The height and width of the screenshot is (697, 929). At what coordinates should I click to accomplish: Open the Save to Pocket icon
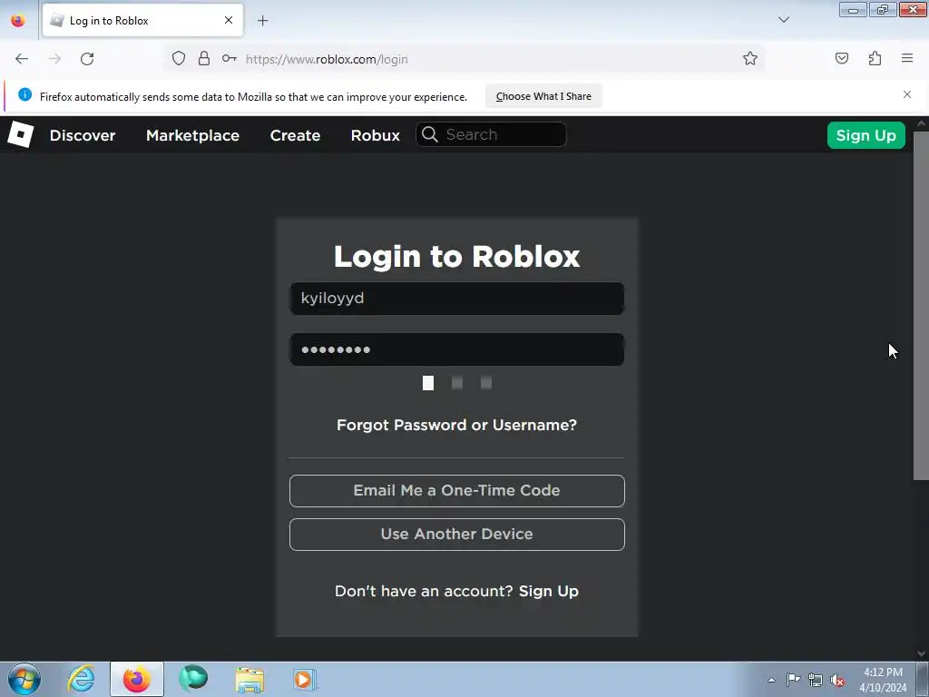point(842,59)
